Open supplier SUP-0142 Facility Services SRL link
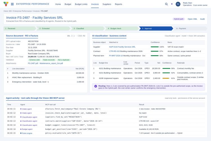This screenshot has height=141, width=211. click(x=122, y=47)
